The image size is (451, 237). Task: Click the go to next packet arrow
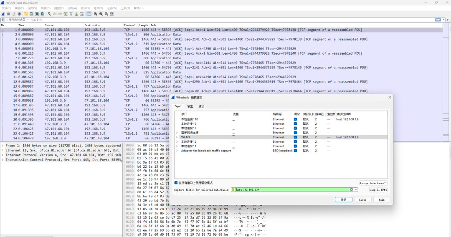click(60, 14)
